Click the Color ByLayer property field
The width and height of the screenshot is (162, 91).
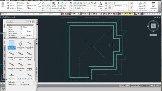coord(27,27)
